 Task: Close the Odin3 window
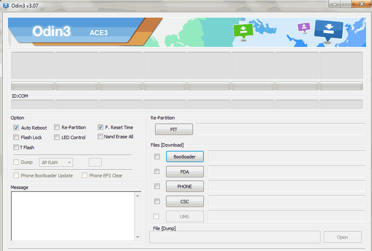[362, 4]
